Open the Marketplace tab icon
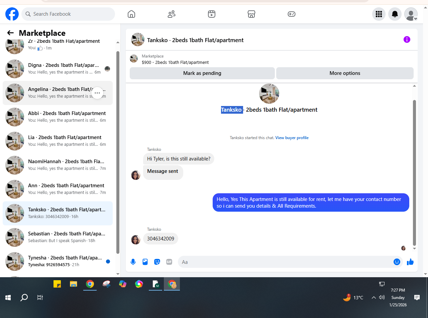The image size is (428, 318). (x=251, y=14)
